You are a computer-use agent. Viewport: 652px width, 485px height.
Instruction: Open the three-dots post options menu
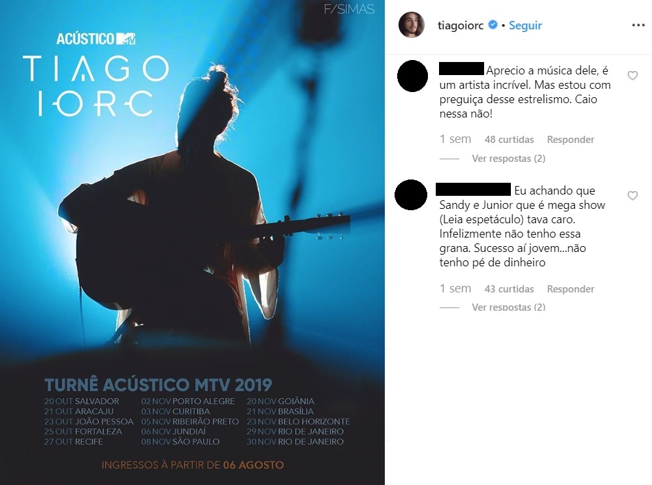click(x=638, y=25)
